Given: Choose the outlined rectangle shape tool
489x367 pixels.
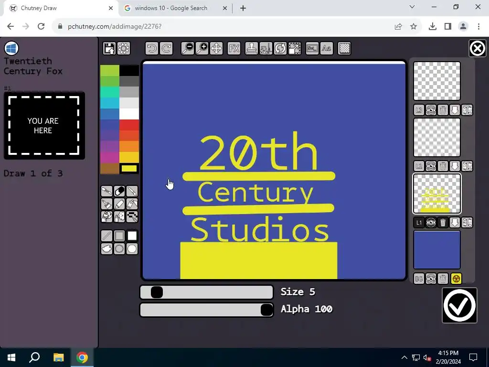Looking at the screenshot, I should click(x=119, y=236).
